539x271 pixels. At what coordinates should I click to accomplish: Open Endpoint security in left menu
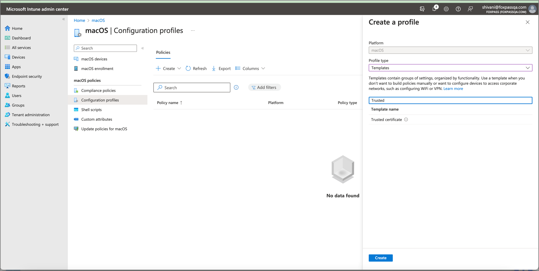27,76
